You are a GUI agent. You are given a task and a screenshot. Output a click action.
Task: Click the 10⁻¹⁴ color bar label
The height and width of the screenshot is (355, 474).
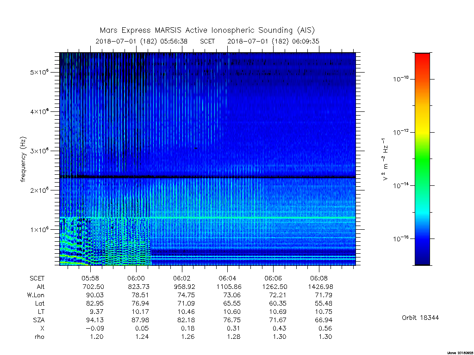(400, 185)
